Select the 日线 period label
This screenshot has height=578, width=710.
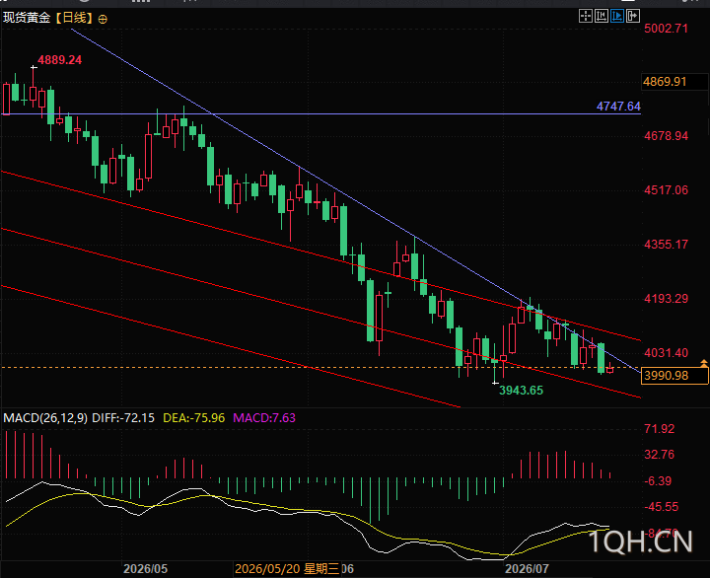[x=74, y=18]
